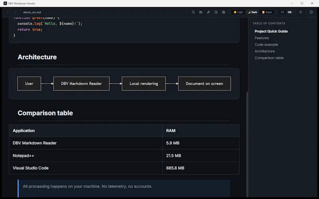Switch to Light theme
The height and width of the screenshot is (199, 319).
tap(238, 12)
